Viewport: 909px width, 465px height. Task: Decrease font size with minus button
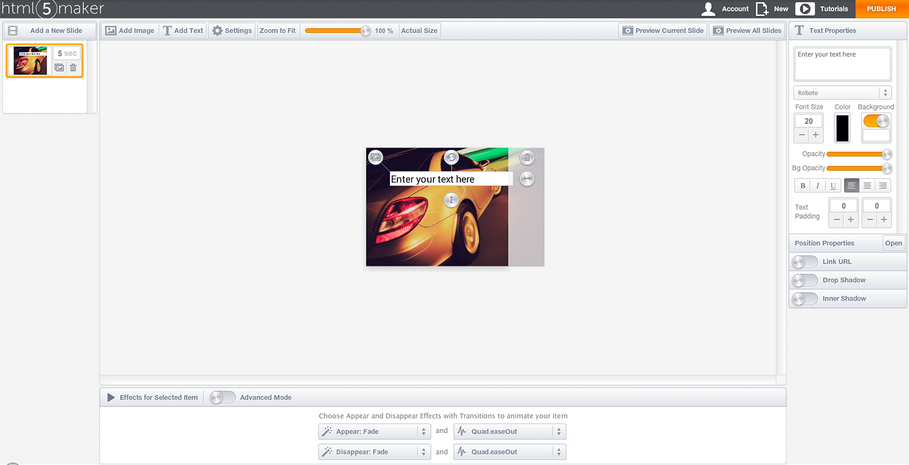coord(802,135)
